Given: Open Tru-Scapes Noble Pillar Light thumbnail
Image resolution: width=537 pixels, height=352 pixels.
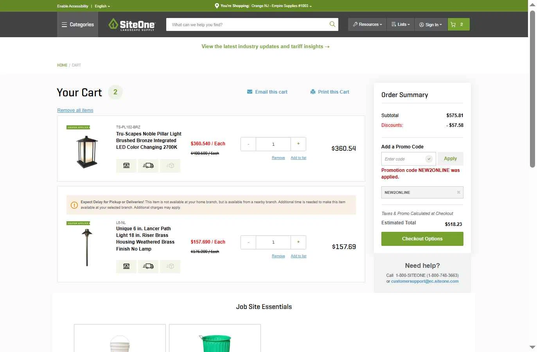Looking at the screenshot, I should (x=87, y=152).
